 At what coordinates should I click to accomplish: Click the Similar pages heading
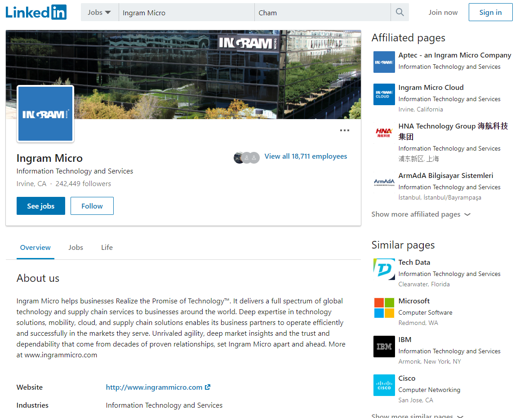point(403,245)
